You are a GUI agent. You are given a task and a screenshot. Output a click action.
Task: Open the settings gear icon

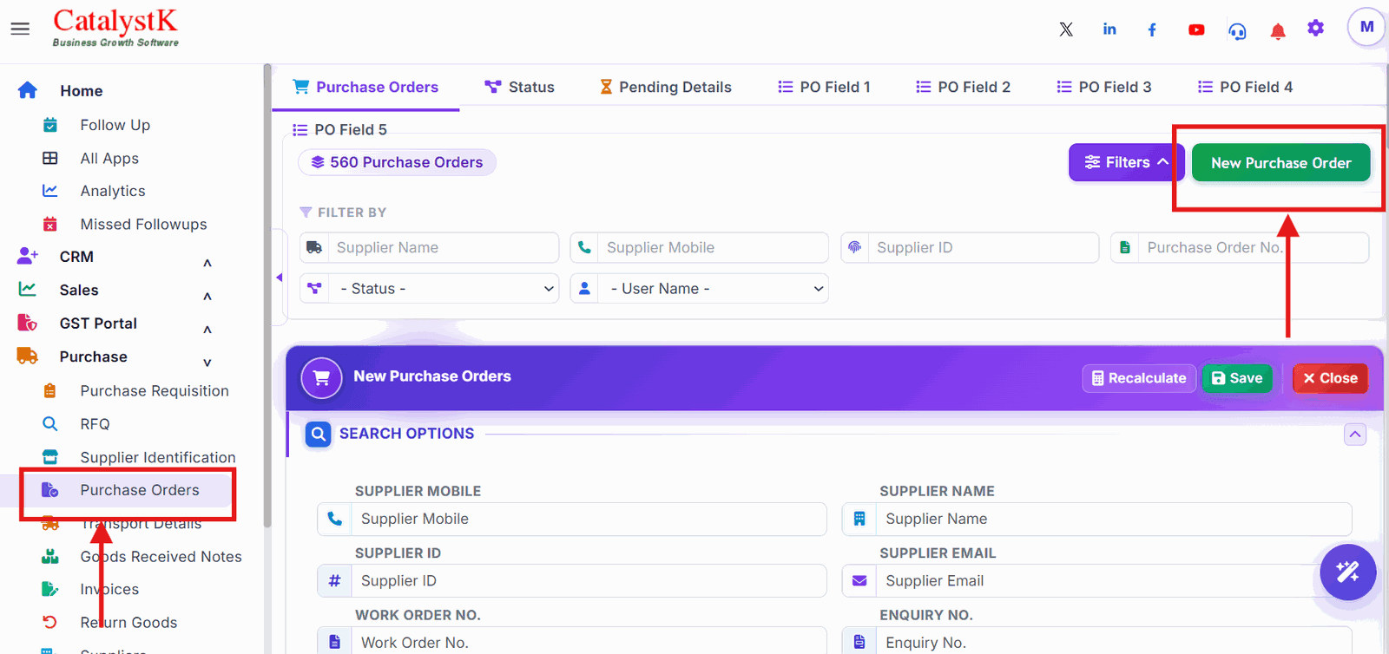(x=1316, y=29)
